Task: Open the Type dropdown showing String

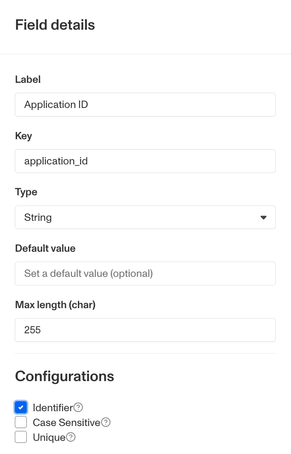Action: 145,217
